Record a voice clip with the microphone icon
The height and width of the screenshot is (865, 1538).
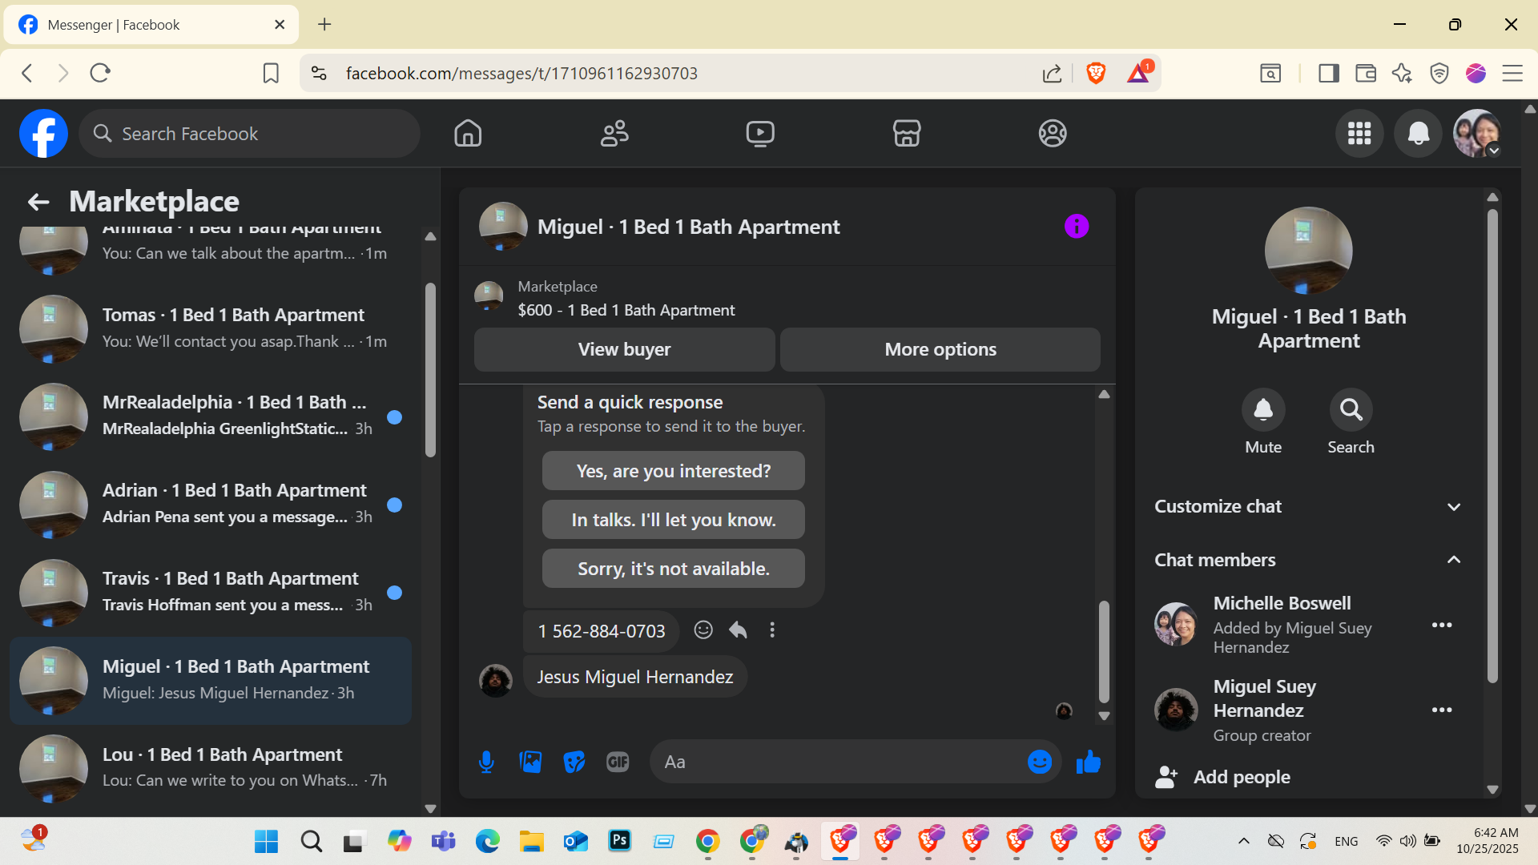tap(486, 762)
